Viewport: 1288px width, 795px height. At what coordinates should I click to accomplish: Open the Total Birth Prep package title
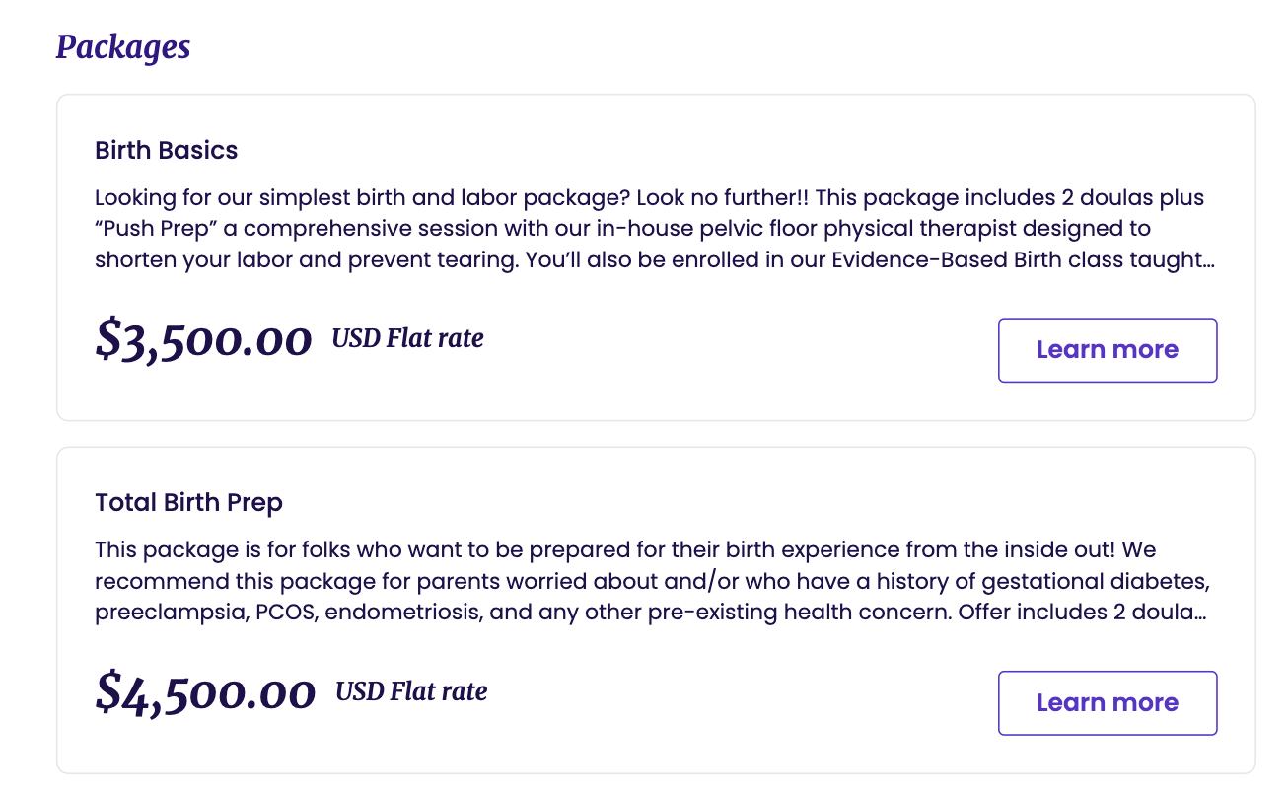[x=188, y=503]
